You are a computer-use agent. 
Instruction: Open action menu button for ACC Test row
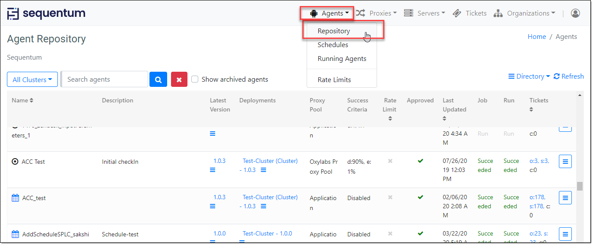tap(565, 162)
